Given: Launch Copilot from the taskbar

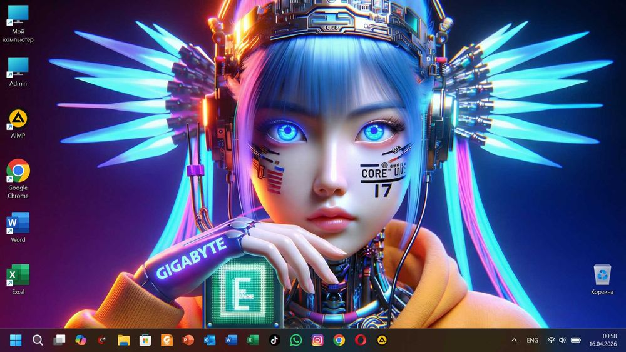Looking at the screenshot, I should click(81, 340).
